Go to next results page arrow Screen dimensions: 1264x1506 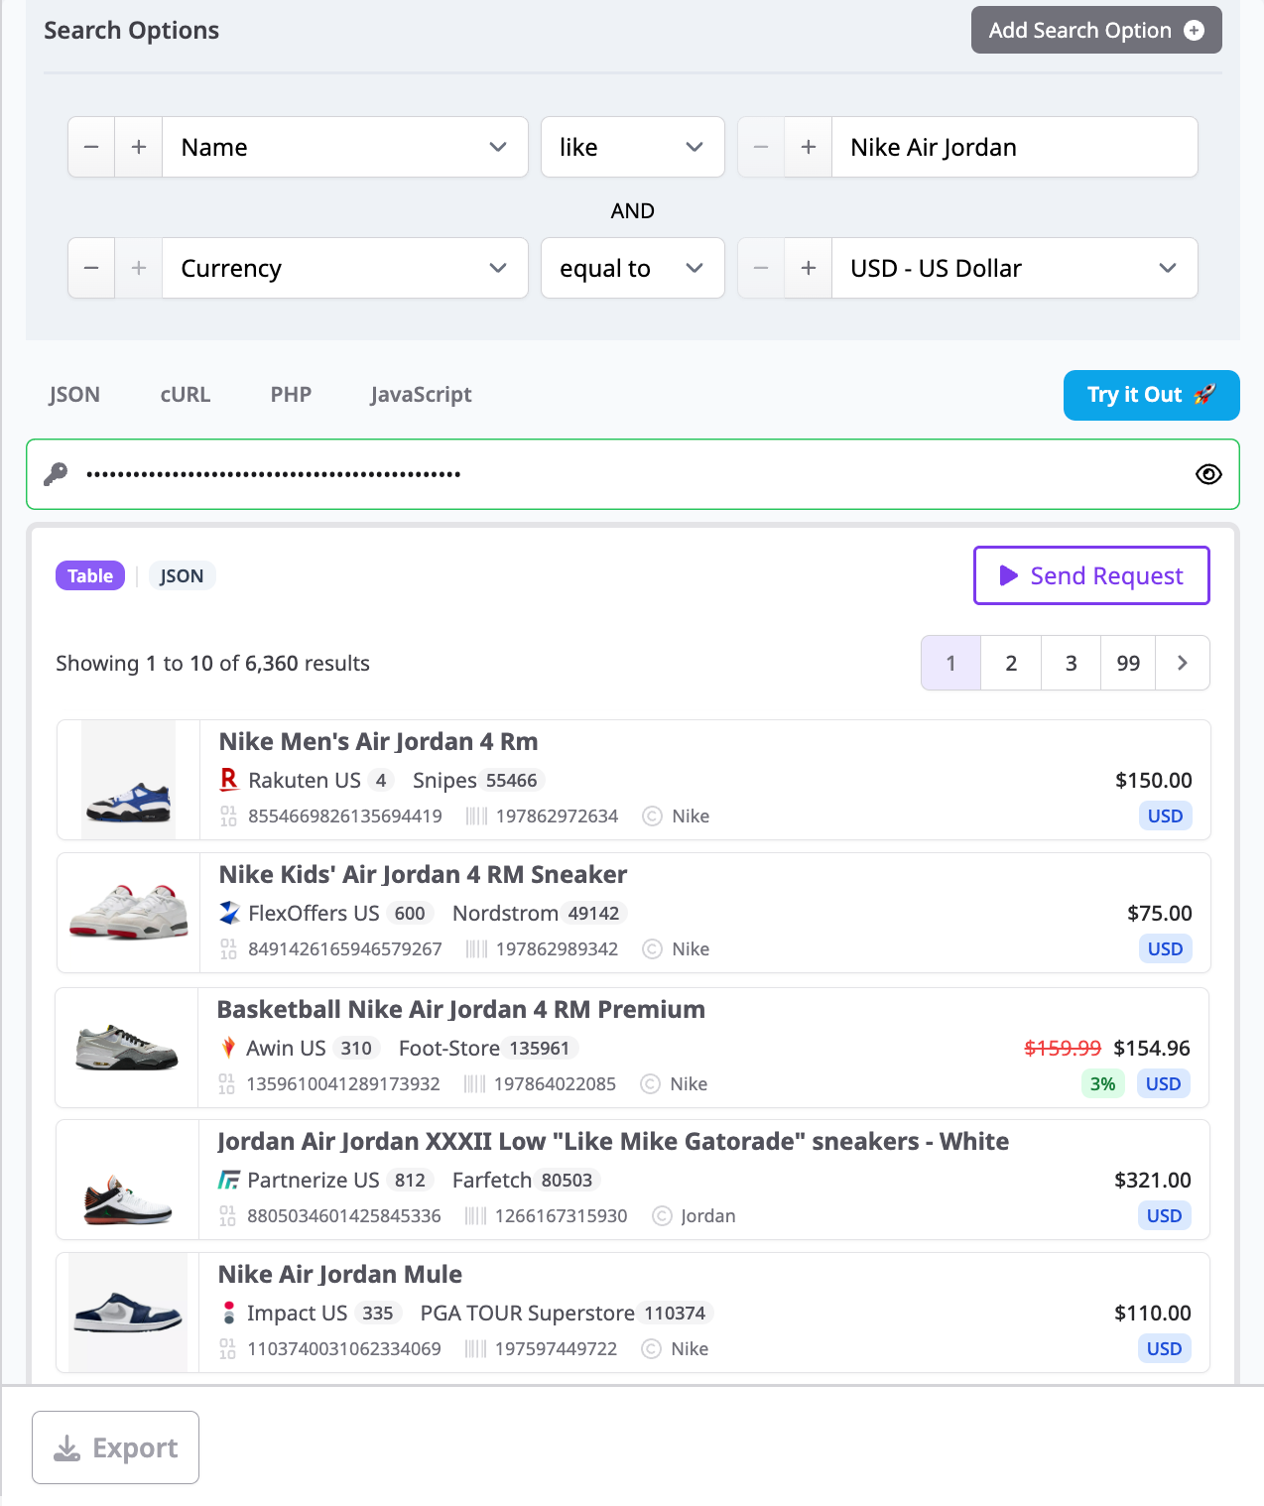click(x=1182, y=663)
